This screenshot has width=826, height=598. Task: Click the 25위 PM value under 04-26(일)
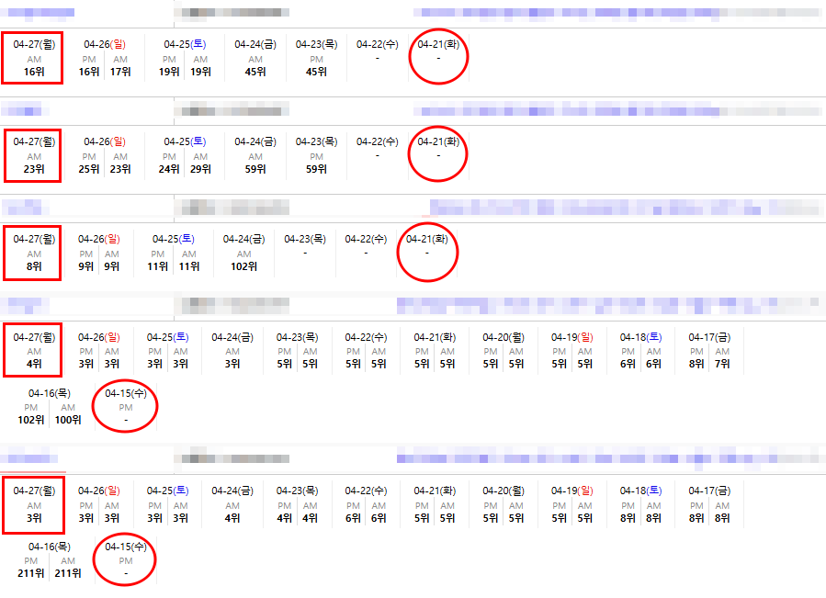pyautogui.click(x=89, y=169)
